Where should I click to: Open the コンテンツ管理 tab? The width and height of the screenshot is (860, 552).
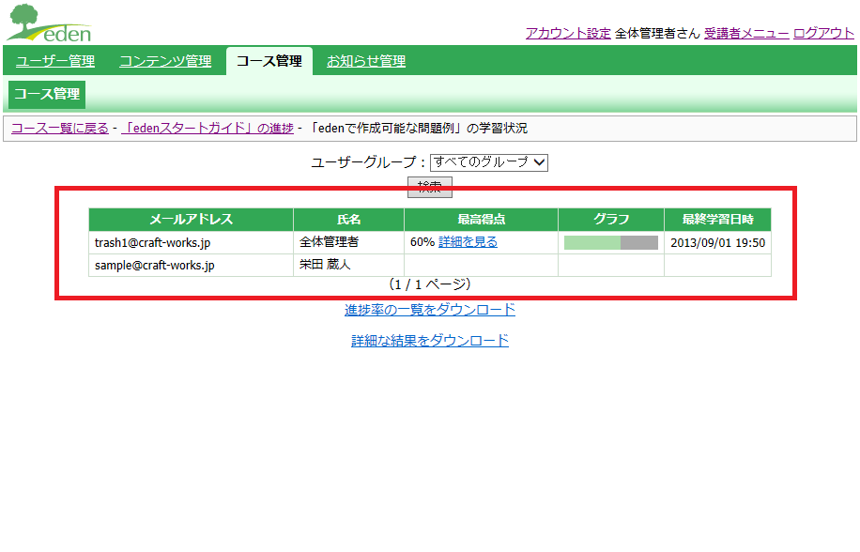pyautogui.click(x=165, y=61)
